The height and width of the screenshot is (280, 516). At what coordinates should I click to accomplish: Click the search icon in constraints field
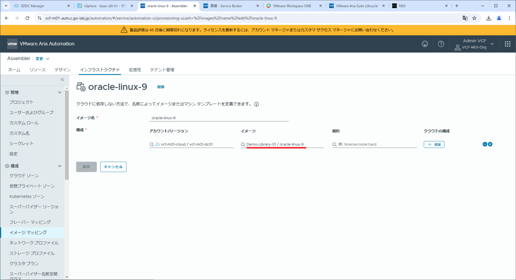click(x=335, y=145)
